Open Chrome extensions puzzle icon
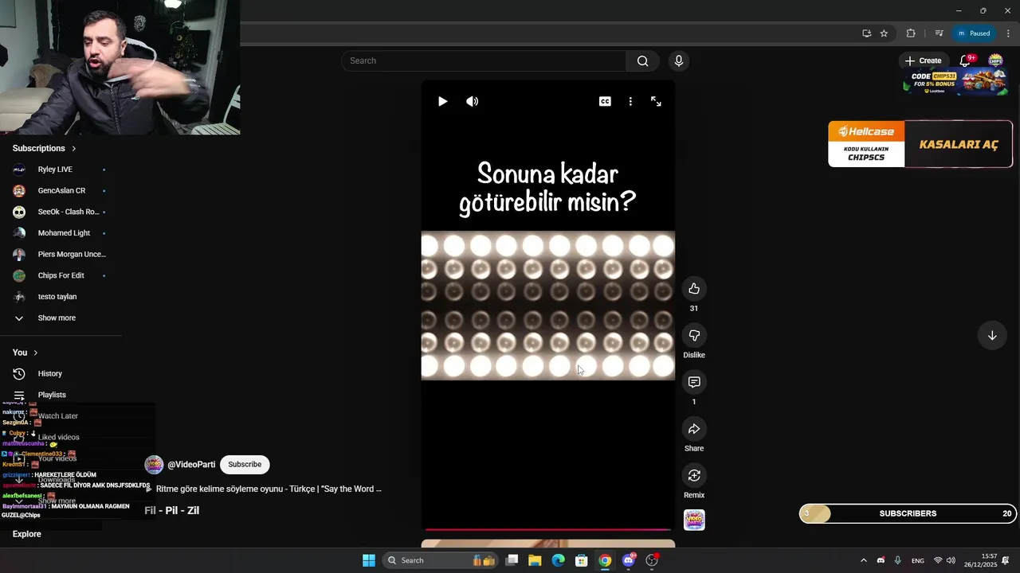Image resolution: width=1020 pixels, height=573 pixels. (x=911, y=33)
